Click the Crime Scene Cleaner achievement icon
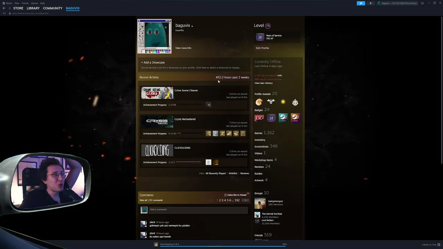The image size is (443, 249). pos(208,105)
